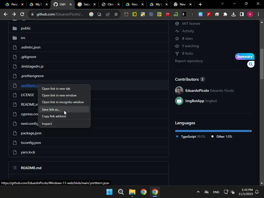The width and height of the screenshot is (264, 198).
Task: Click the ENG language indicator
Action: pos(216,192)
